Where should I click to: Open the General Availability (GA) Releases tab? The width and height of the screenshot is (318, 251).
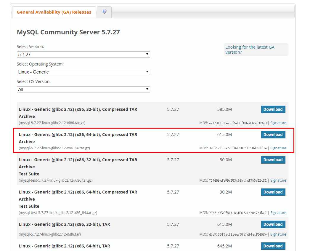(54, 12)
